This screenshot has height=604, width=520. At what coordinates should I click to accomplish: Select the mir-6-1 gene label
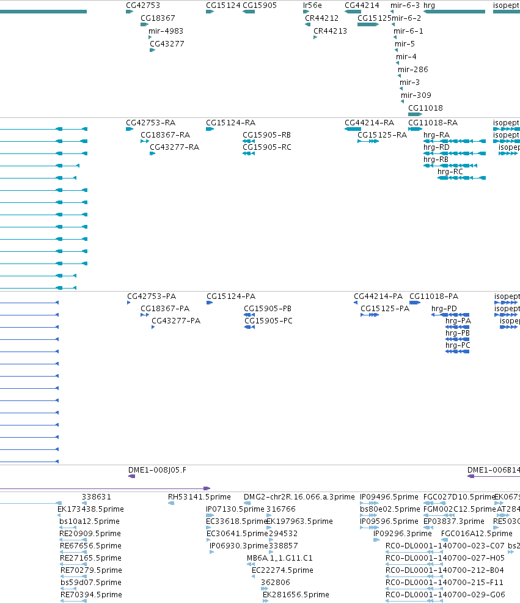click(408, 31)
